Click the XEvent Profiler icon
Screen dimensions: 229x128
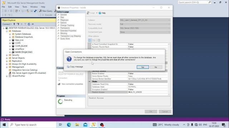click(10, 76)
